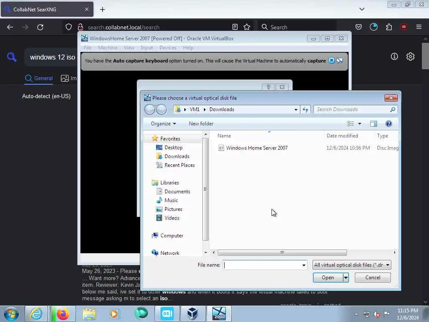Viewport: 429px width, 322px height.
Task: Expand the File name history dropdown
Action: coord(304,265)
